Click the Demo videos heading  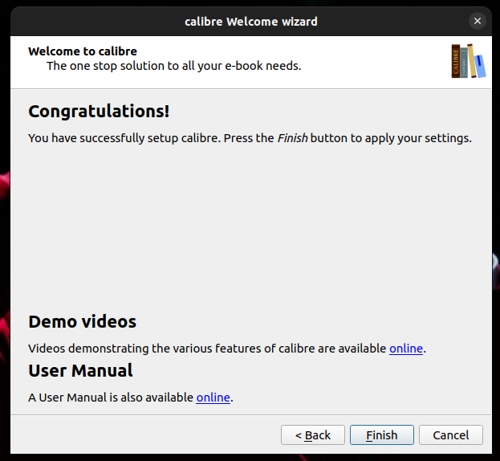[x=83, y=321]
